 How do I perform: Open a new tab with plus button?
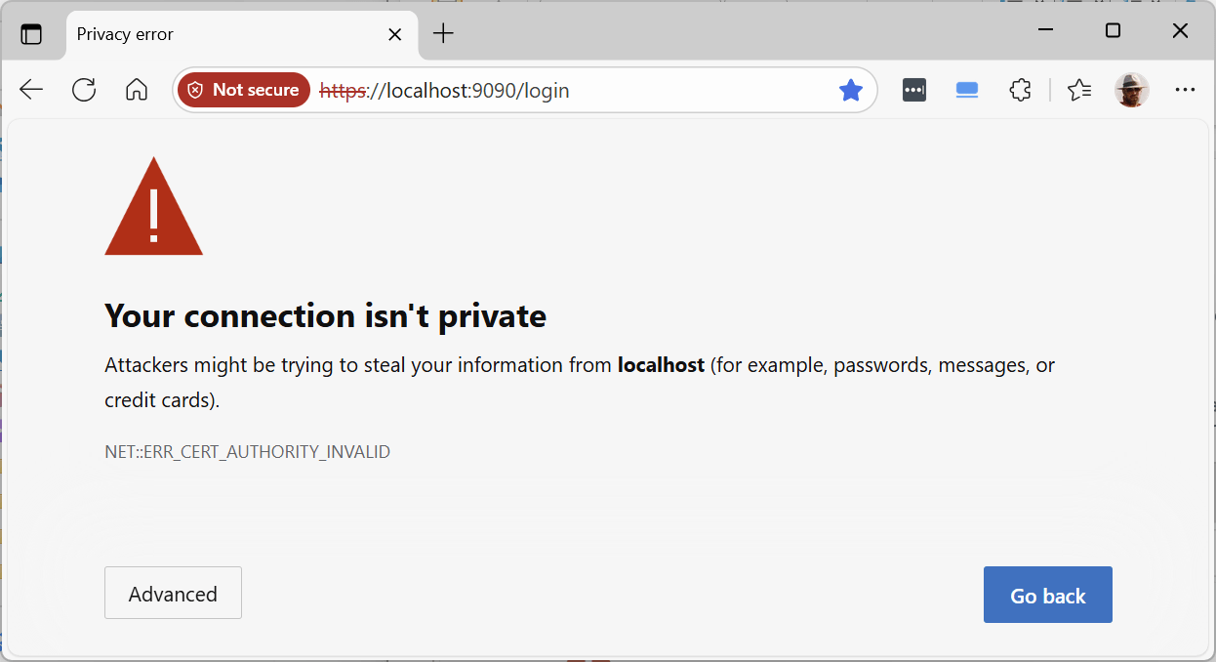pos(444,34)
